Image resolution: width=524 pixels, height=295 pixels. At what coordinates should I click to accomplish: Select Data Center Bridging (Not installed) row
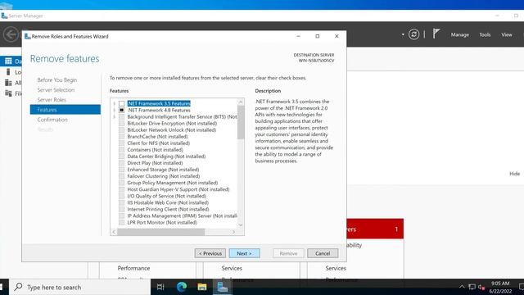click(166, 157)
